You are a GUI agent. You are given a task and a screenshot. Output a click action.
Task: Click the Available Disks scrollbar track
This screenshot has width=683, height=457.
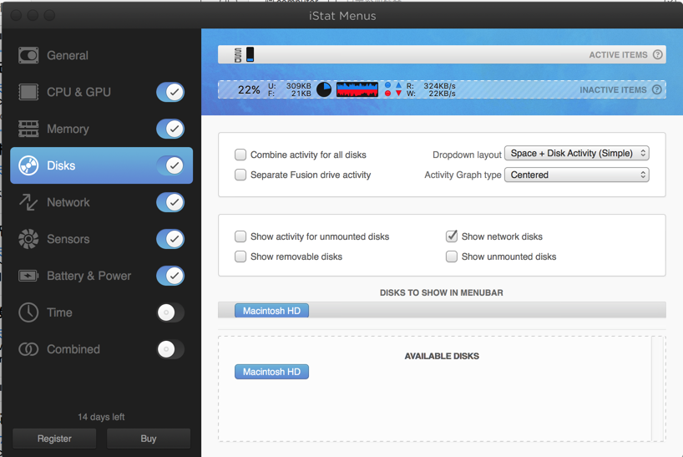coord(658,388)
